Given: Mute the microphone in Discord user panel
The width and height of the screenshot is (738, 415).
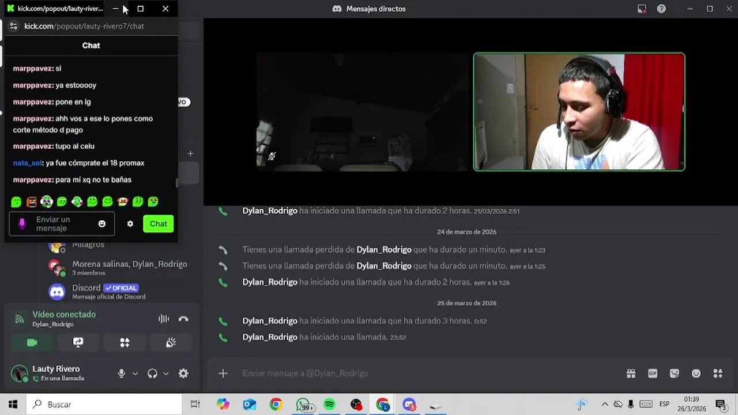Looking at the screenshot, I should [121, 373].
